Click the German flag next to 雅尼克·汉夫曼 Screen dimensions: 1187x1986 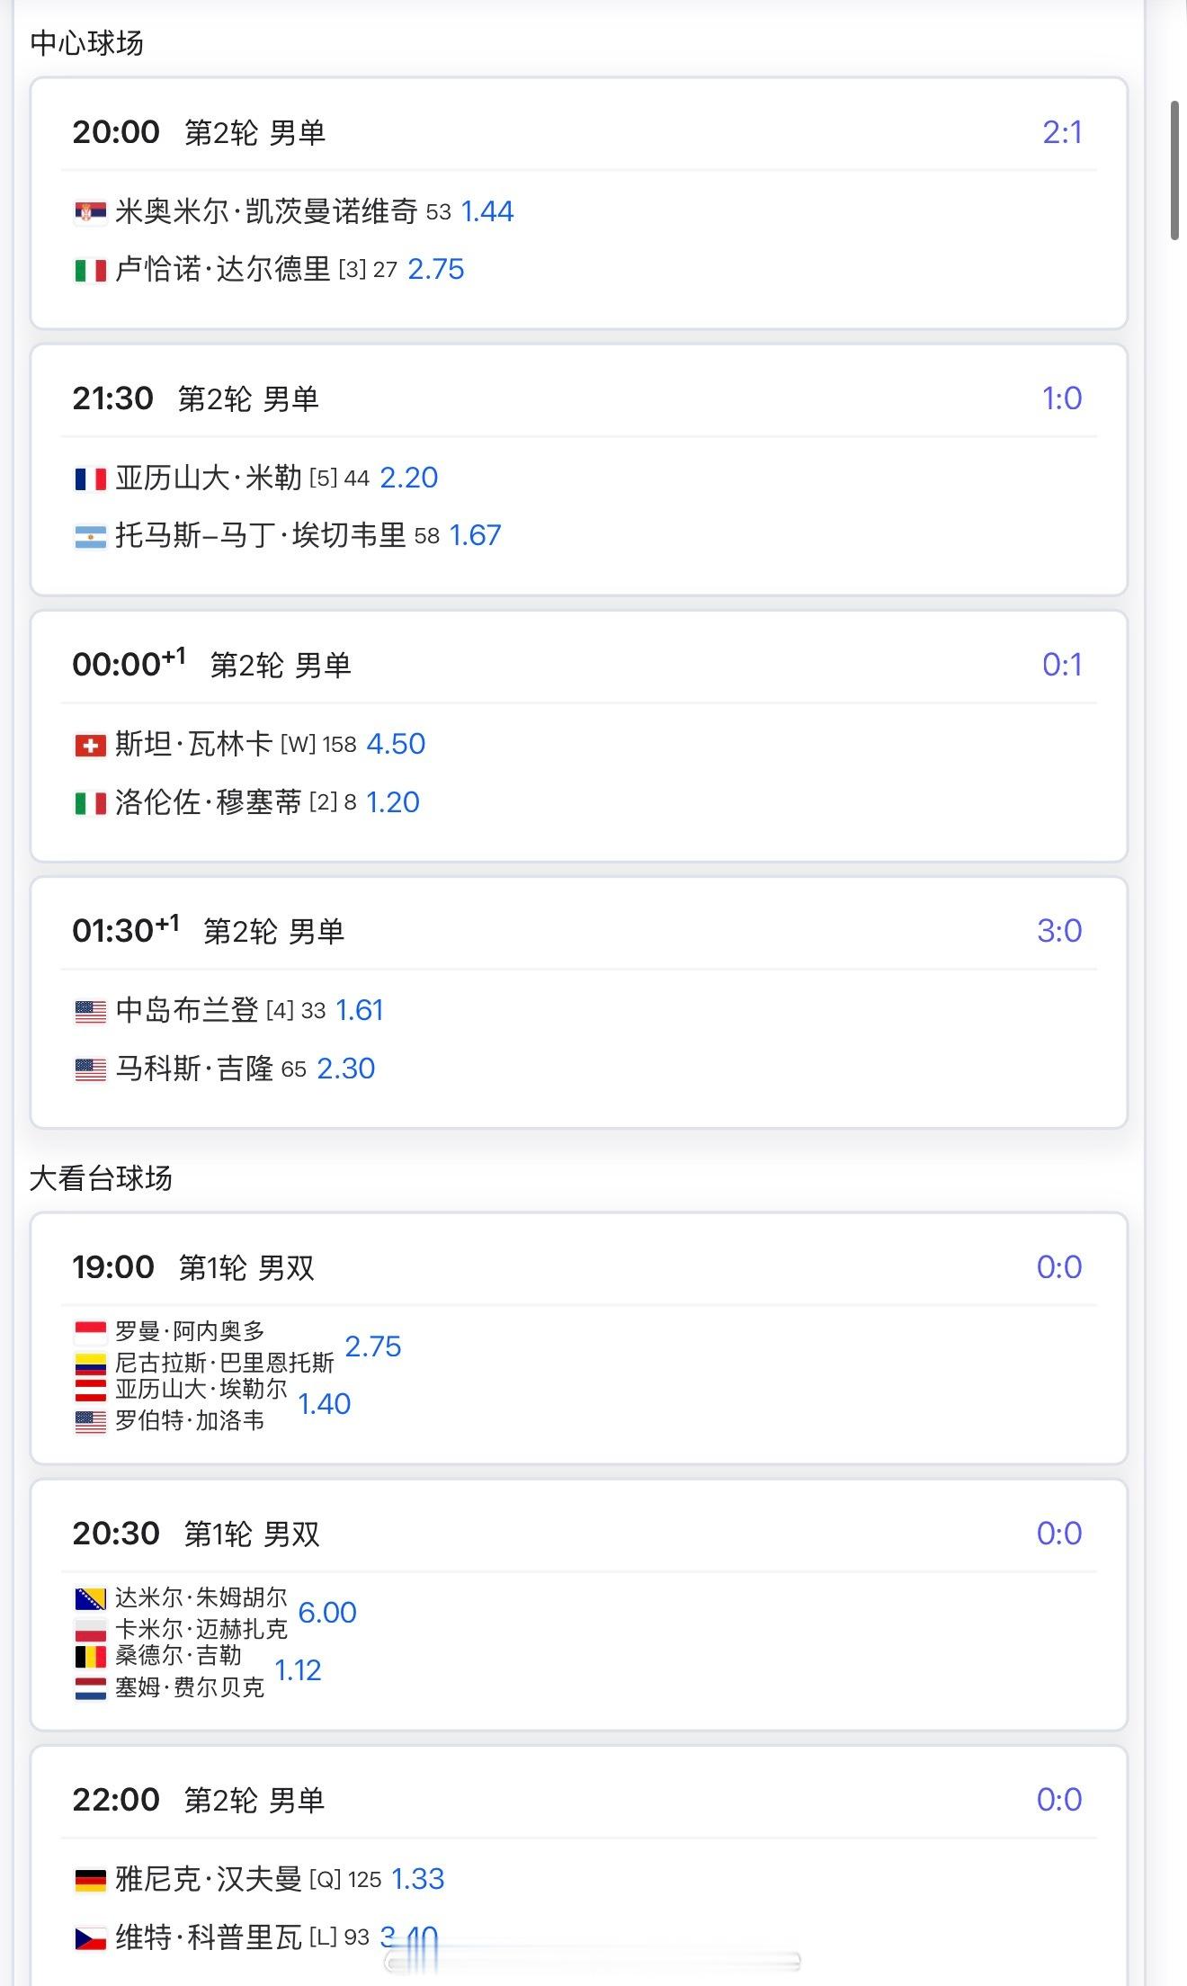point(90,1880)
